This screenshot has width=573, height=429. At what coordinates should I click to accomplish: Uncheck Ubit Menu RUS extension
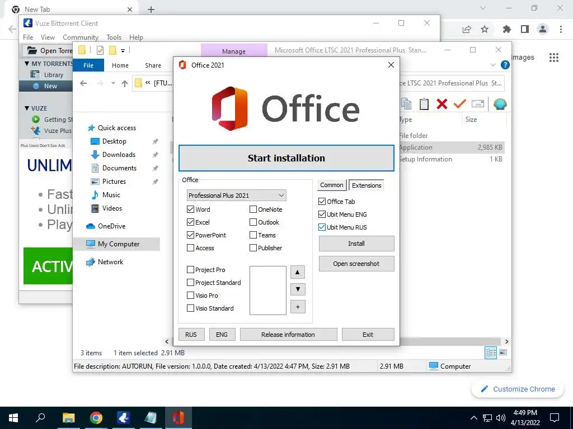click(x=322, y=227)
